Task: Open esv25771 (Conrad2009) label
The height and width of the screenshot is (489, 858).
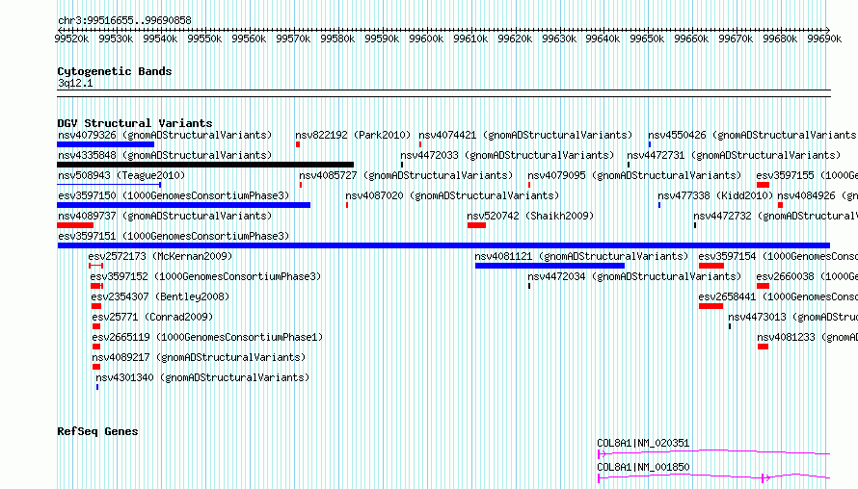Action: pos(152,317)
